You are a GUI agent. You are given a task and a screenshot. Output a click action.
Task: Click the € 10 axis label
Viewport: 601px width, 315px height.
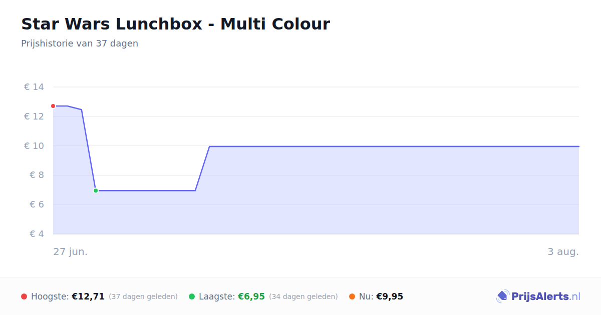tap(34, 146)
